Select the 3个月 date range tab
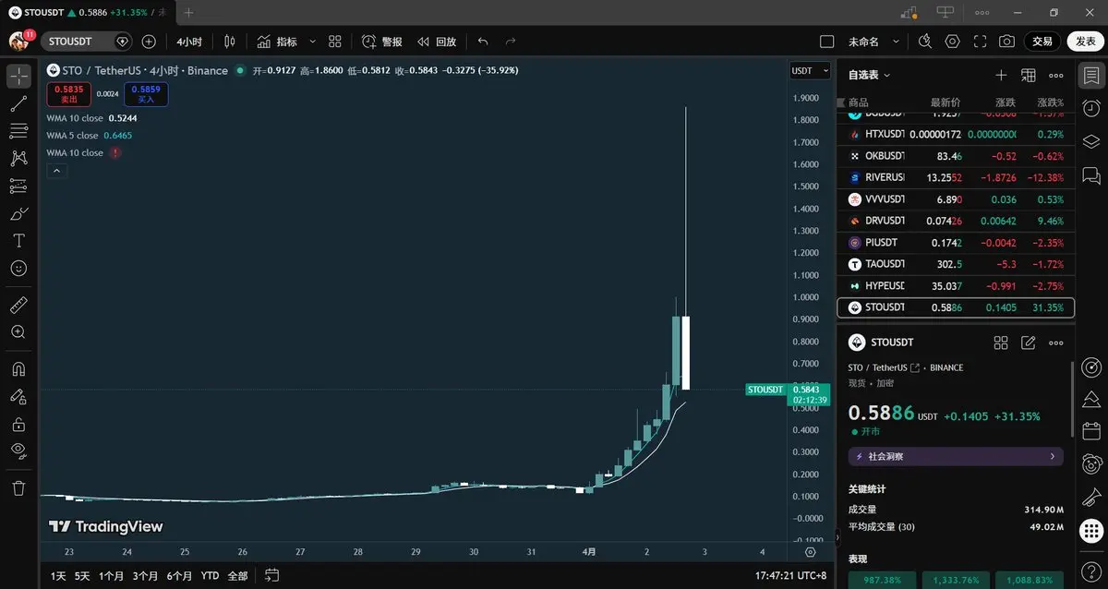The height and width of the screenshot is (589, 1108). point(146,575)
